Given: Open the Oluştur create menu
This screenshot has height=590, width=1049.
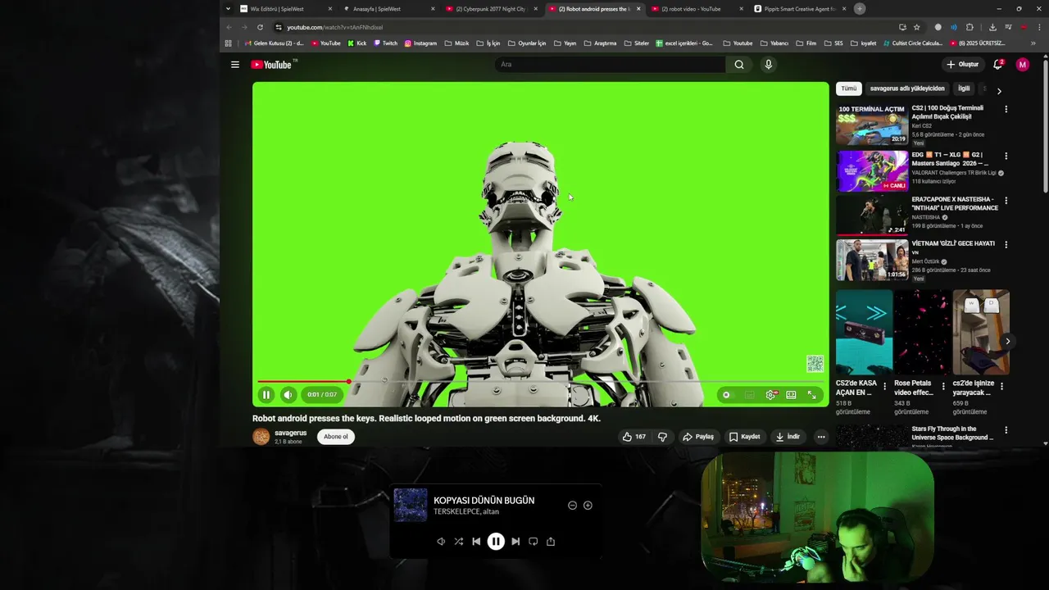Looking at the screenshot, I should click(x=963, y=65).
